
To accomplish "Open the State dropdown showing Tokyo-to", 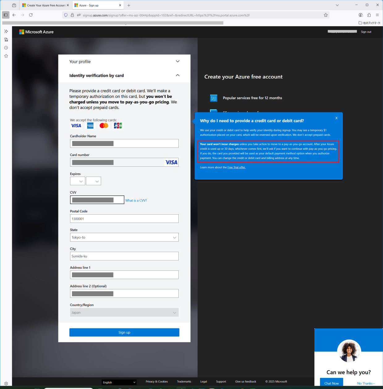I will pyautogui.click(x=124, y=237).
